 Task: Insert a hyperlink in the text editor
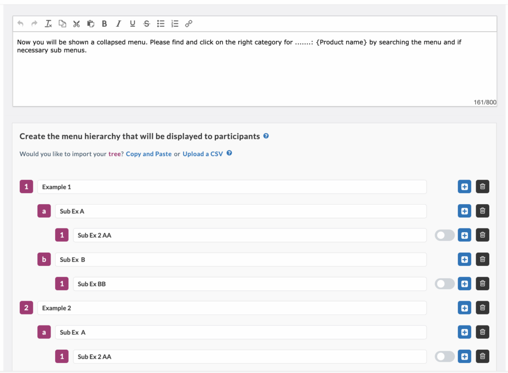pyautogui.click(x=189, y=23)
